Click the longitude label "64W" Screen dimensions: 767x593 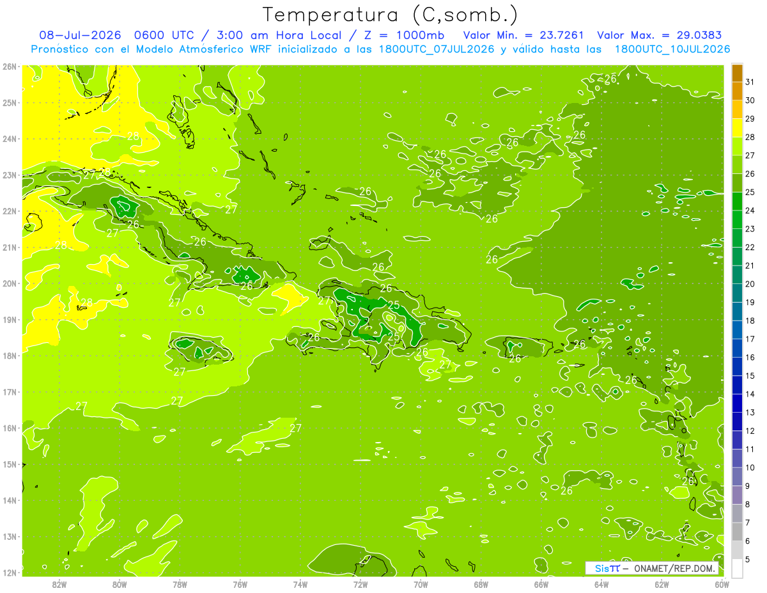[x=601, y=584]
